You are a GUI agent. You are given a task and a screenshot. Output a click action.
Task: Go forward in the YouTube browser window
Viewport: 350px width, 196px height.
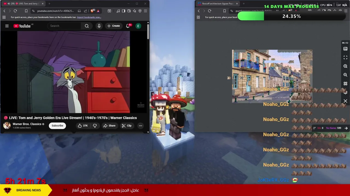[x=10, y=11]
